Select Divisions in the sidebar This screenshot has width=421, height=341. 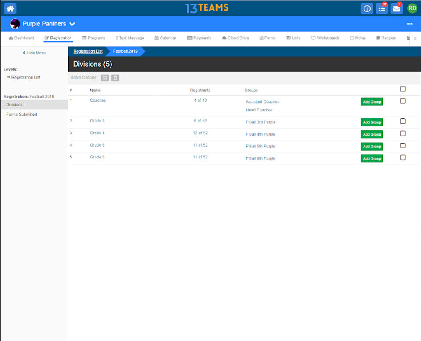click(x=34, y=104)
